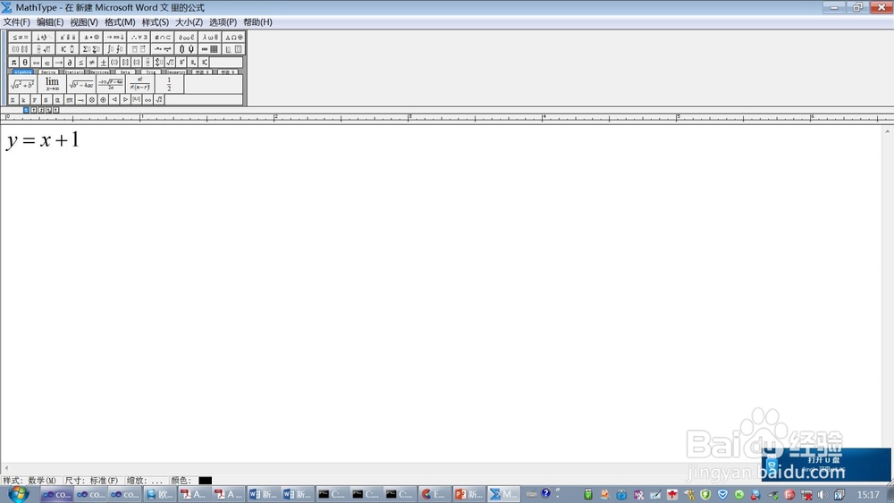This screenshot has width=894, height=503.
Task: Switch to the Statistics tab
Action: point(74,71)
